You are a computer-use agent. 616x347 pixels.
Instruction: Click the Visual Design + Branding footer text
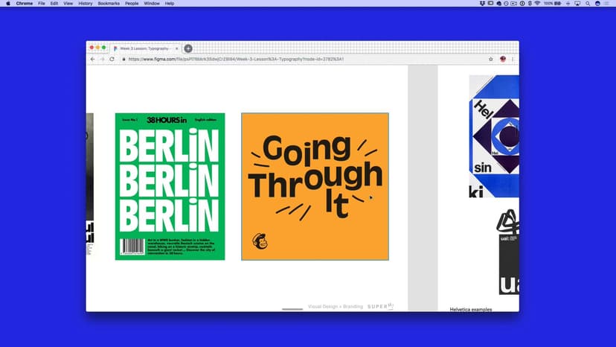tap(335, 307)
